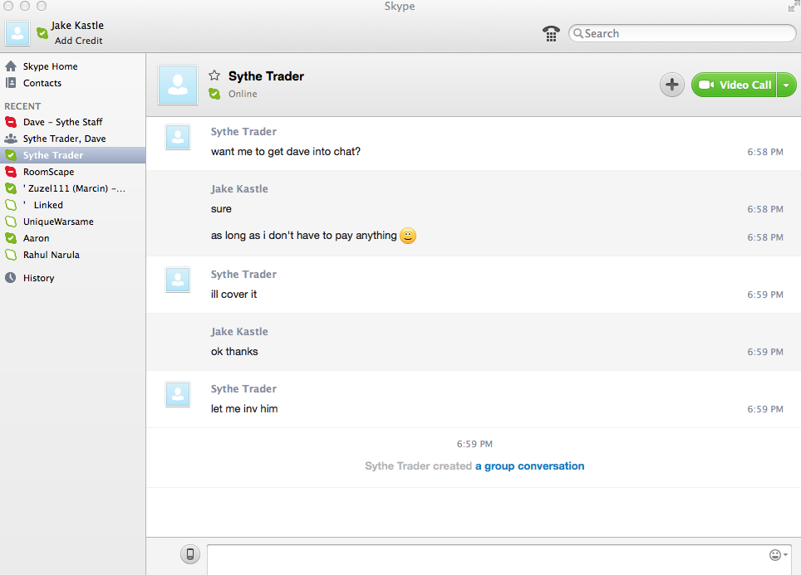Screen dimensions: 801x575
Task: Click message 'want me to get dave into chat?'
Action: tap(286, 152)
